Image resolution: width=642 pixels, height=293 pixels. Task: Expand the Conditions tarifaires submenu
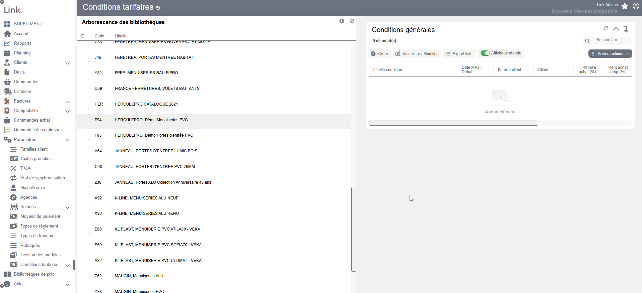(67, 265)
